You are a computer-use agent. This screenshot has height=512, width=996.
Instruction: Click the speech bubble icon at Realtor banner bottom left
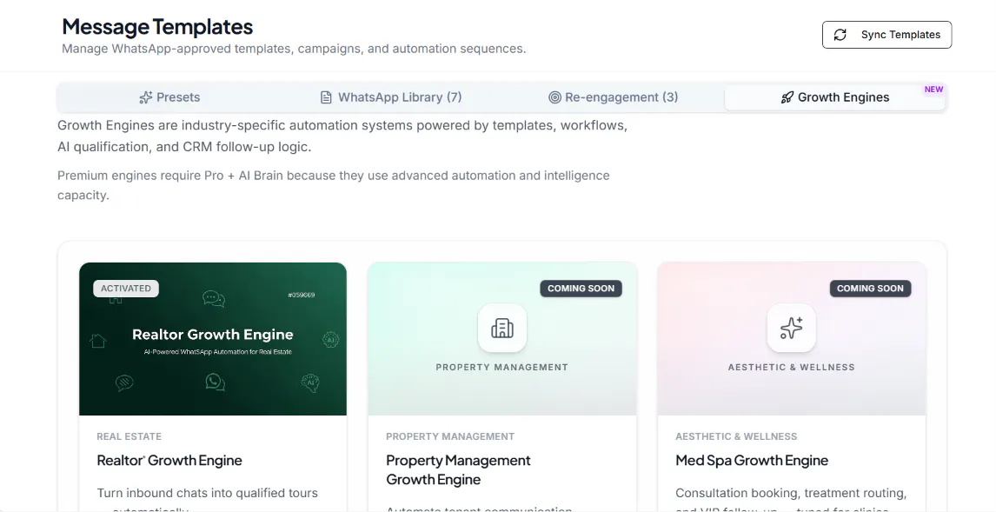tap(124, 382)
